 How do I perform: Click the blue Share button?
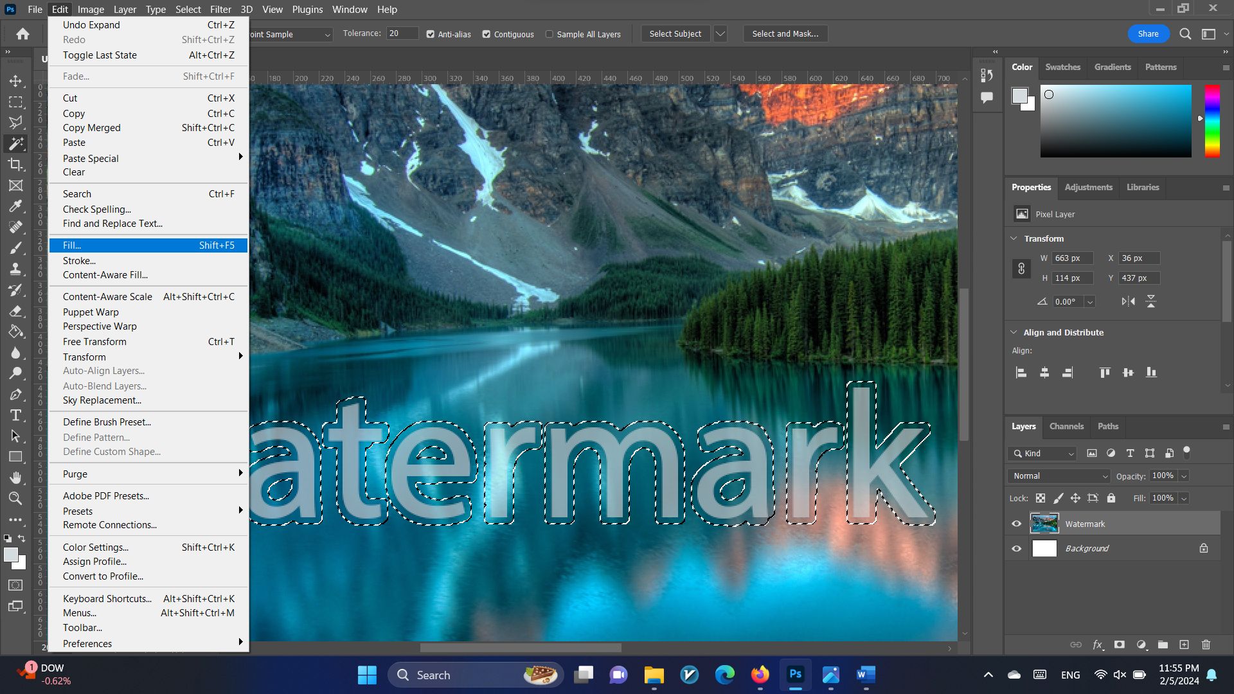1148,34
